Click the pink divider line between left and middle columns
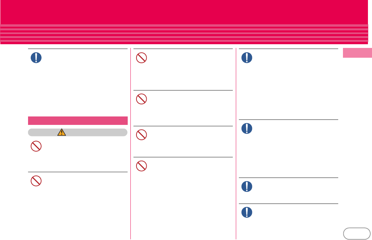Image resolution: width=372 pixels, height=240 pixels. point(130,143)
